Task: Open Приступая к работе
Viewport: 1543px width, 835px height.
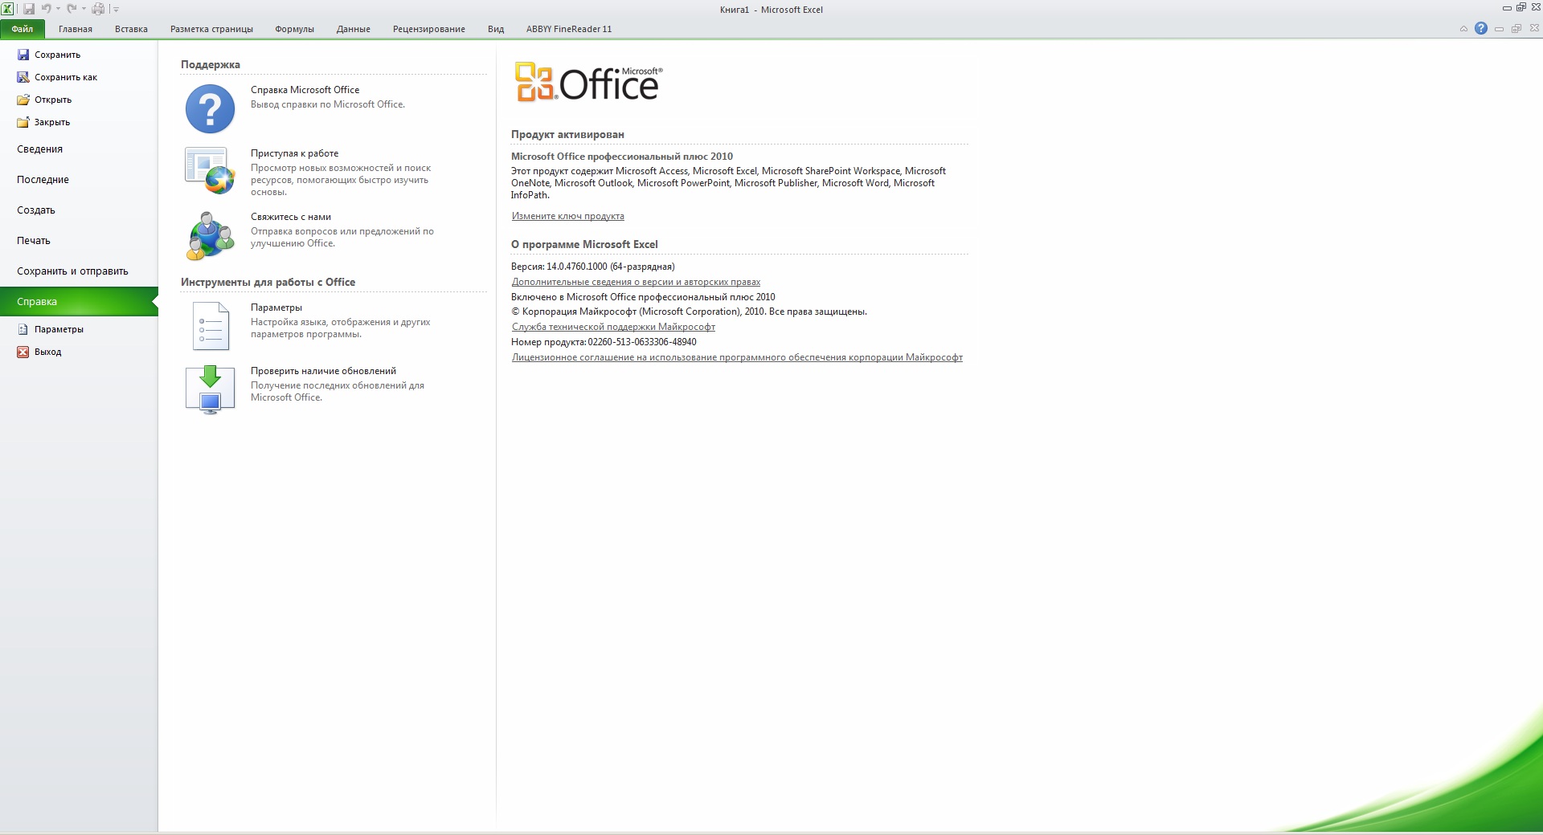Action: [294, 153]
